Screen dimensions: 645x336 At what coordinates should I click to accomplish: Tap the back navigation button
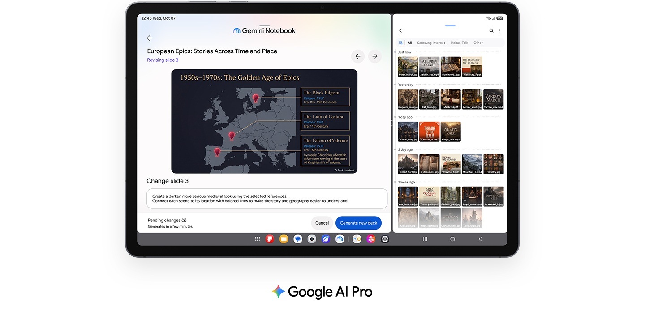(x=480, y=239)
